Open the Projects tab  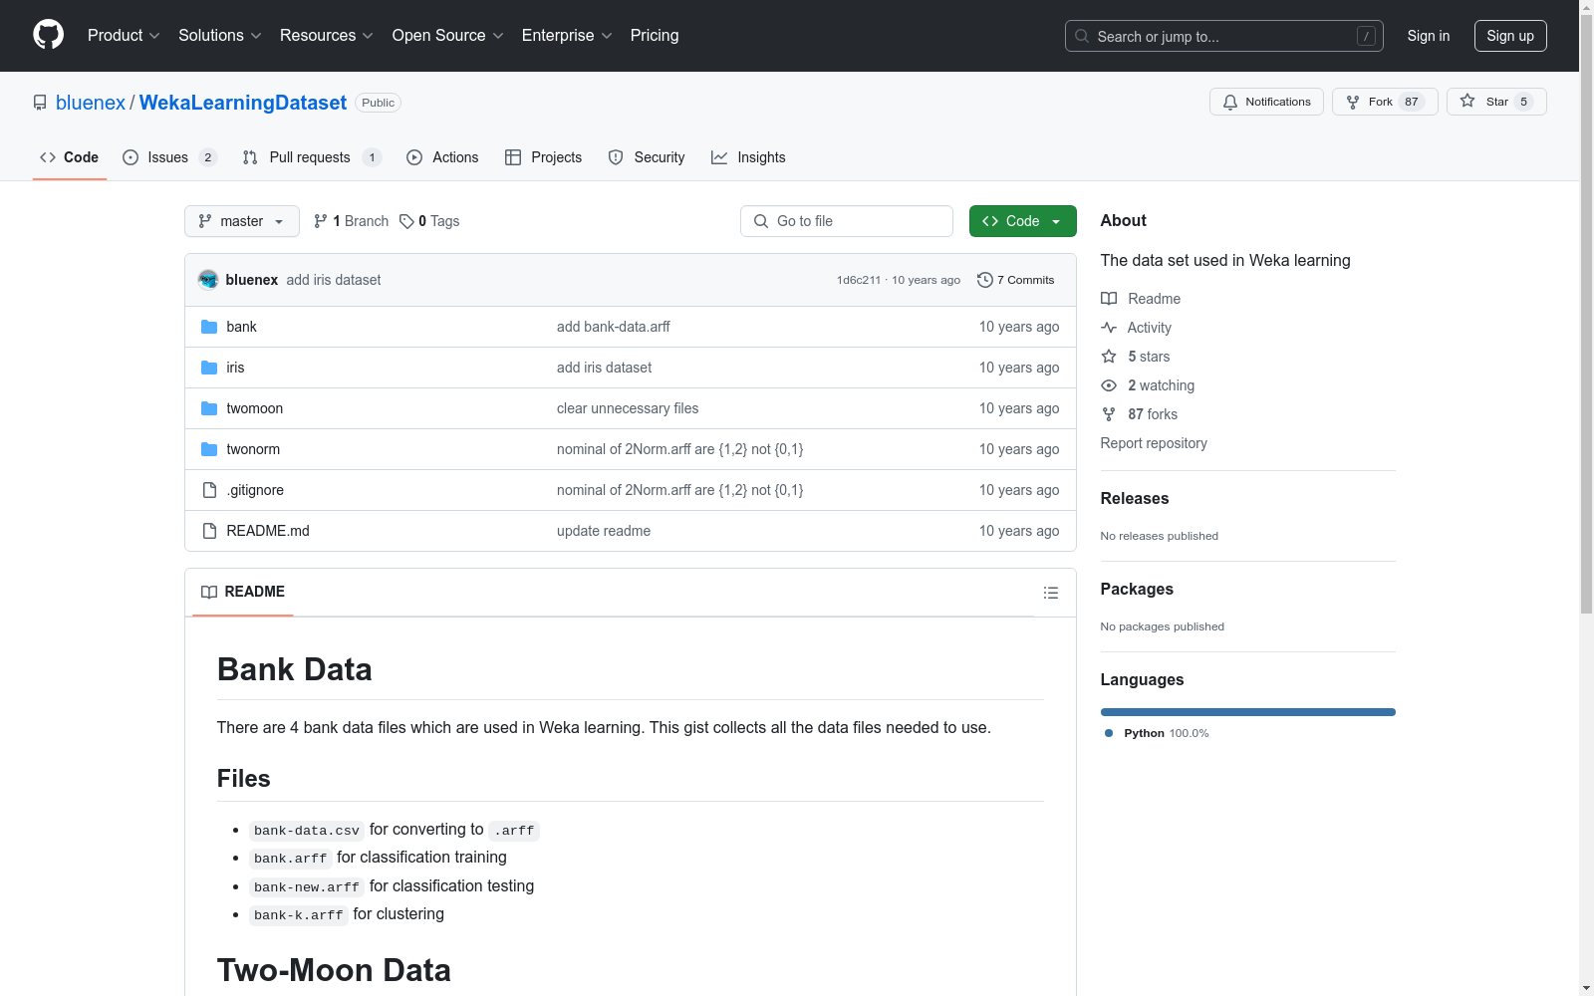coord(544,157)
